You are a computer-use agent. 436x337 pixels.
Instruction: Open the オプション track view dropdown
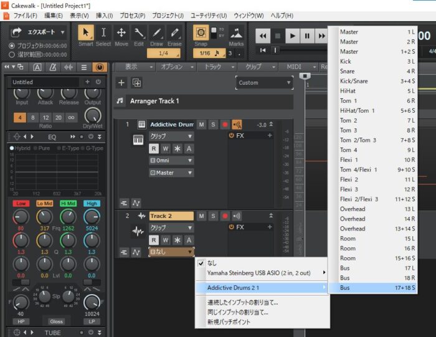coord(176,67)
